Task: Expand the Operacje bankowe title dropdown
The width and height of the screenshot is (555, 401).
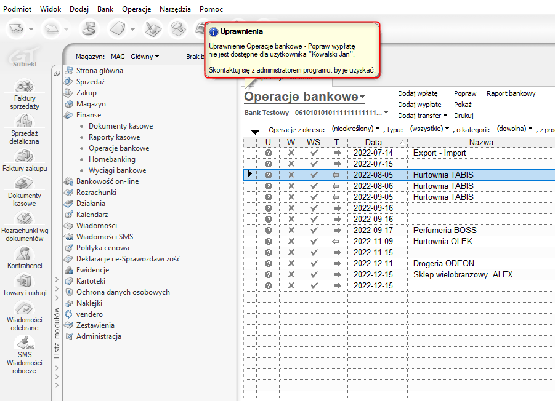Action: coord(362,97)
